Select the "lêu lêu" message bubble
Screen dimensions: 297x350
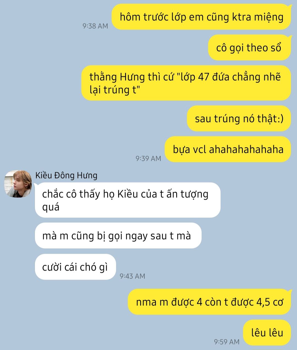coord(267,333)
